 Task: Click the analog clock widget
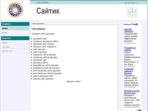click(x=132, y=12)
